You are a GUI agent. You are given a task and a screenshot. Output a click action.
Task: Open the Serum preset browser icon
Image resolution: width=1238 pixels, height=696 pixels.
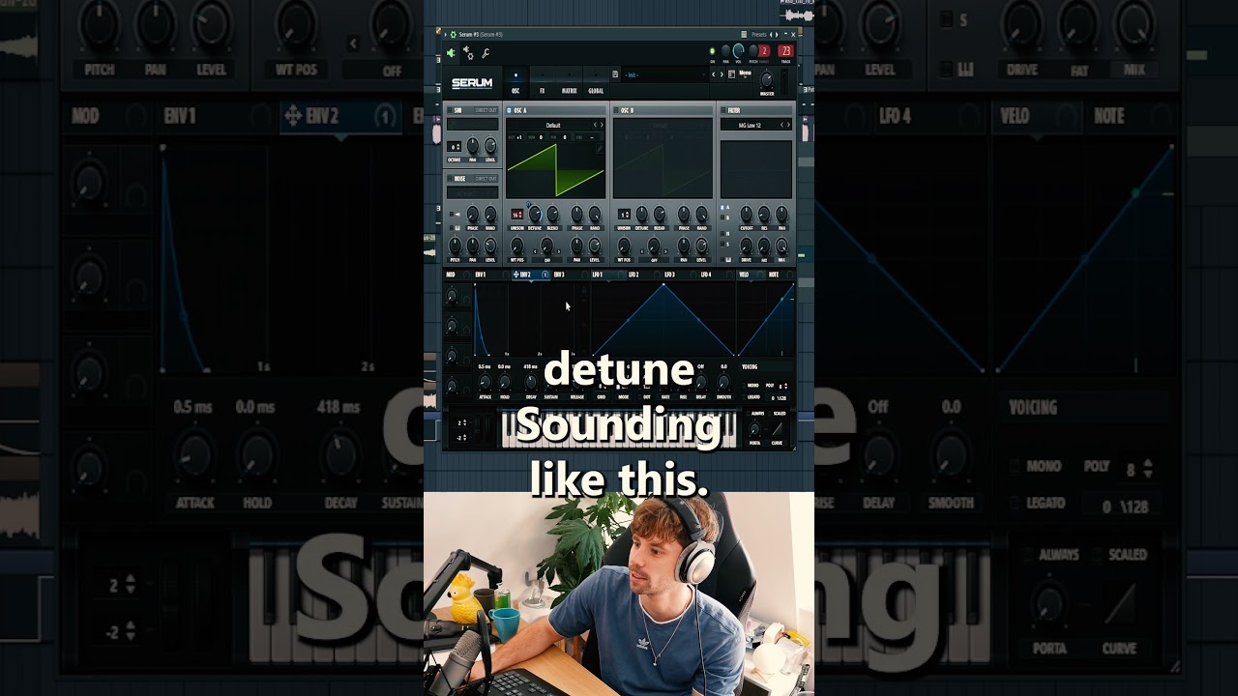[731, 74]
